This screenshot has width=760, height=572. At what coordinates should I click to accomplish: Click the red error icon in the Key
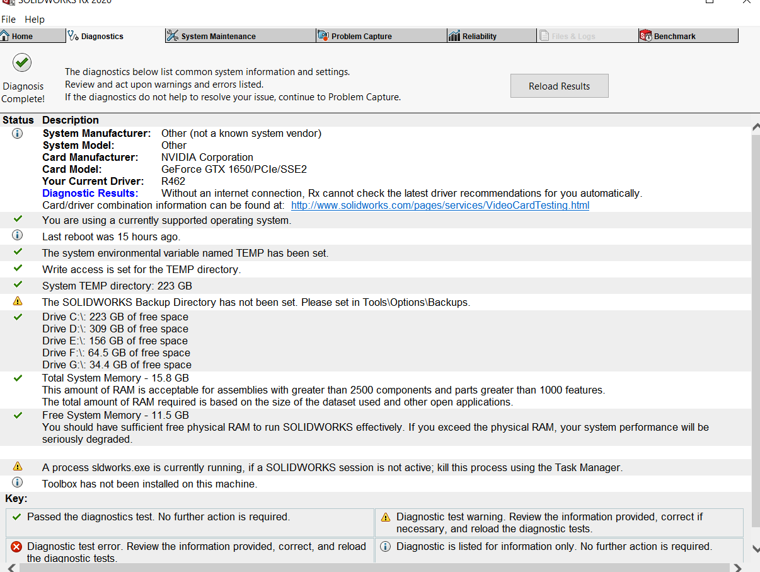16,546
